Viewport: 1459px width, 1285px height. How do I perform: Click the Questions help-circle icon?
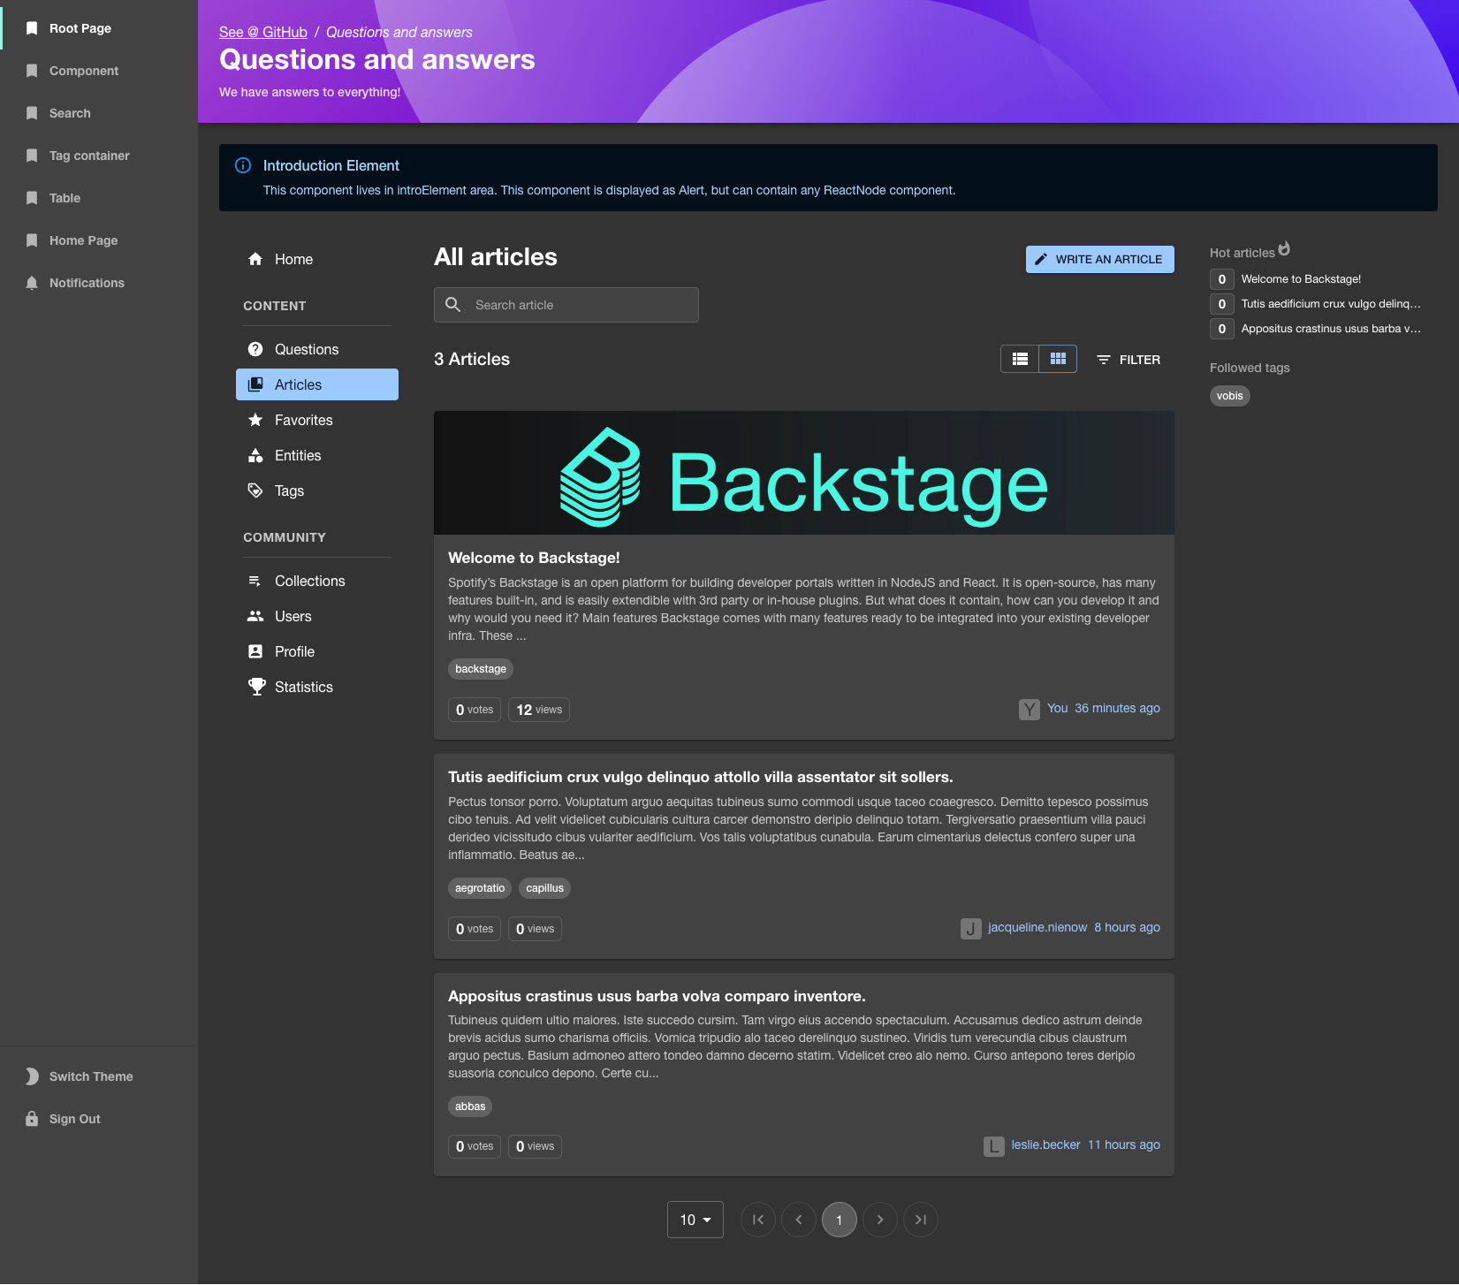click(x=255, y=349)
